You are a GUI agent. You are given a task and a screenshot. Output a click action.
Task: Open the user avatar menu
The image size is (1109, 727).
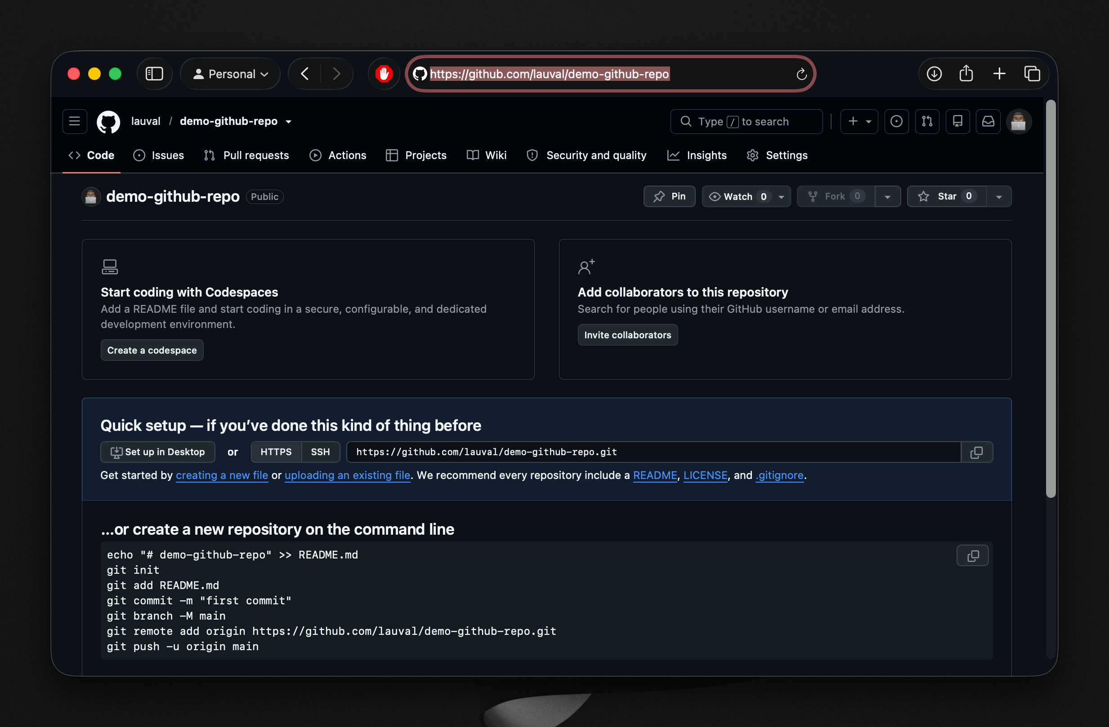click(x=1019, y=121)
